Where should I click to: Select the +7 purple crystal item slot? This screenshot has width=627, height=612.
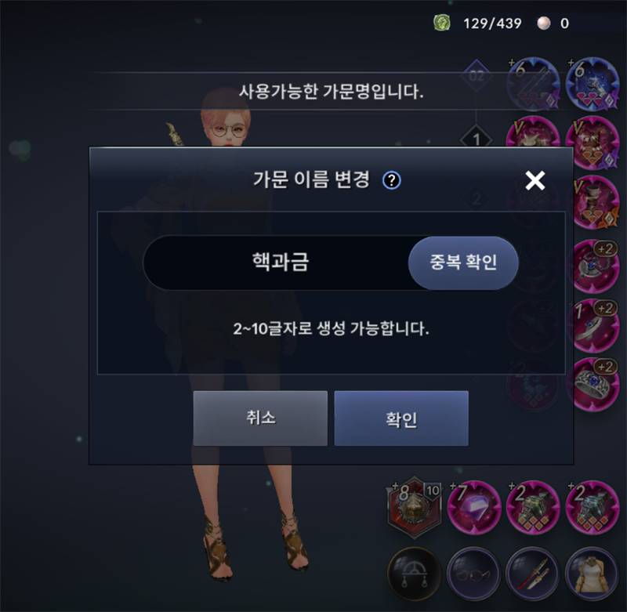pyautogui.click(x=474, y=508)
